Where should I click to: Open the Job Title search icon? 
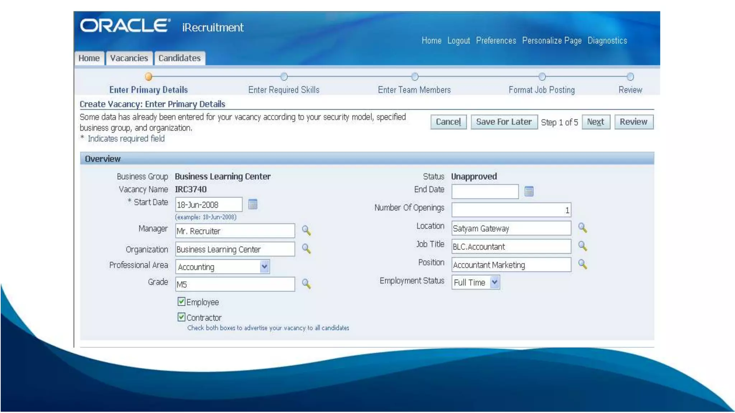tap(582, 246)
